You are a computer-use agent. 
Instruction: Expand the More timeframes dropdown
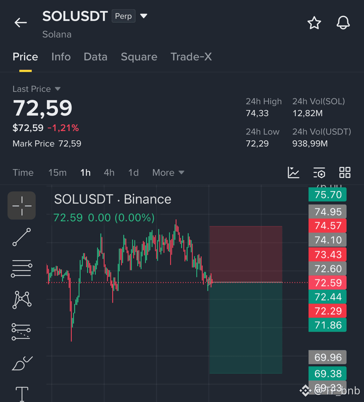tap(168, 172)
